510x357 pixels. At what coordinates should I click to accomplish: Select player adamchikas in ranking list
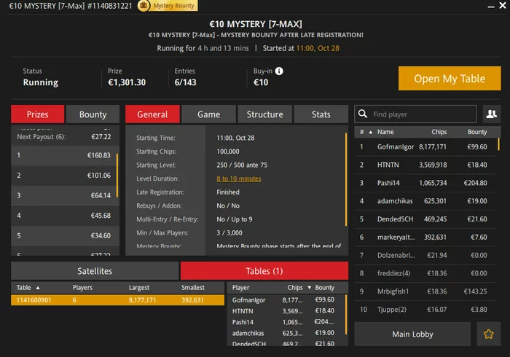425,201
